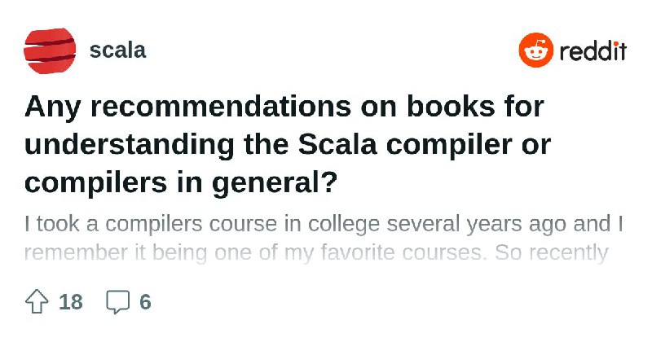This screenshot has height=342, width=652.
Task: Click the word "books" in the title
Action: 451,106
